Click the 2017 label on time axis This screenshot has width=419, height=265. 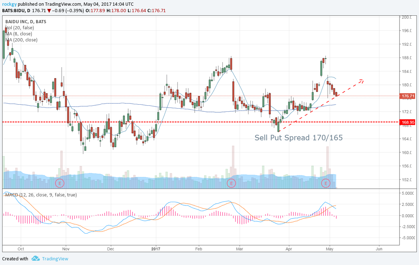(x=156, y=249)
